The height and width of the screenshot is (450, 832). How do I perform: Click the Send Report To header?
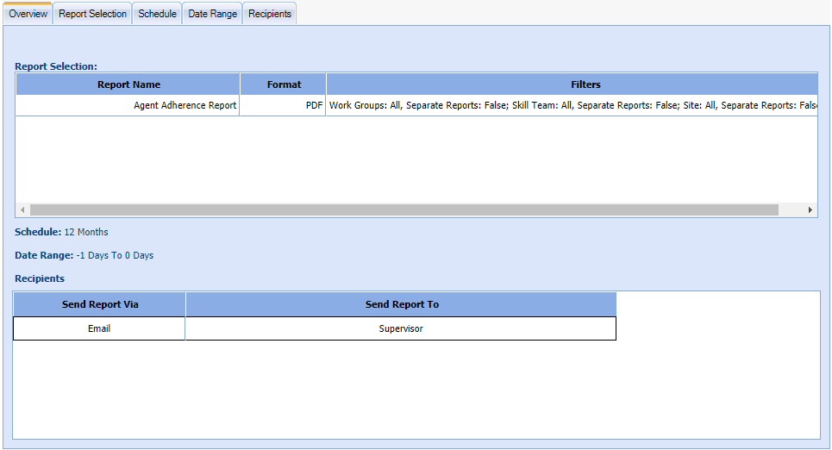click(402, 304)
